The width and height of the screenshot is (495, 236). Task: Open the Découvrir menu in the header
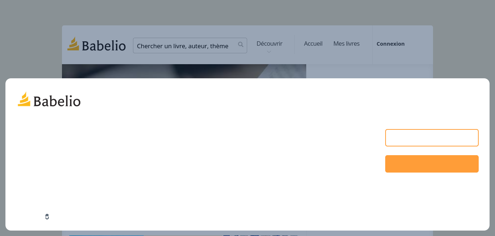click(269, 44)
